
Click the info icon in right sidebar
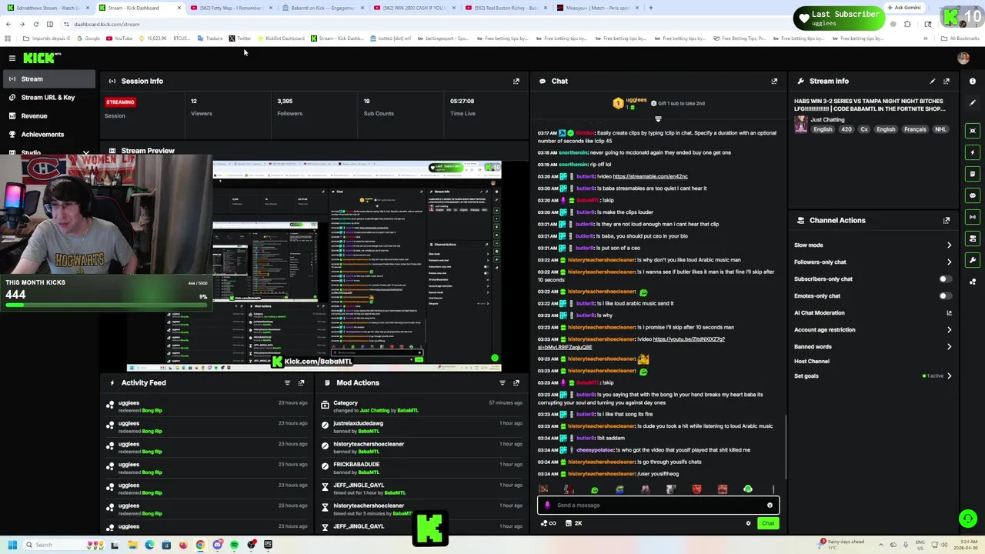pyautogui.click(x=973, y=81)
